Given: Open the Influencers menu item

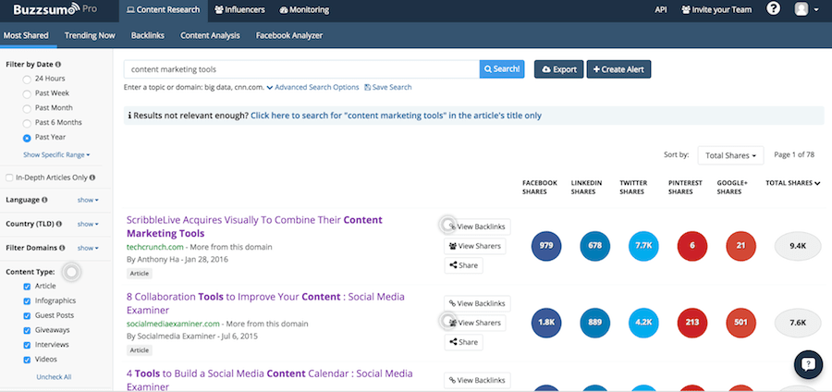Looking at the screenshot, I should tap(239, 9).
